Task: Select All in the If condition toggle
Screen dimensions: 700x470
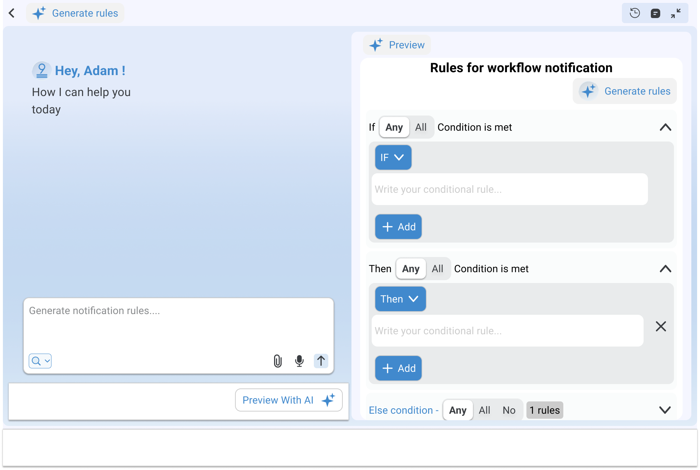Action: pyautogui.click(x=421, y=127)
